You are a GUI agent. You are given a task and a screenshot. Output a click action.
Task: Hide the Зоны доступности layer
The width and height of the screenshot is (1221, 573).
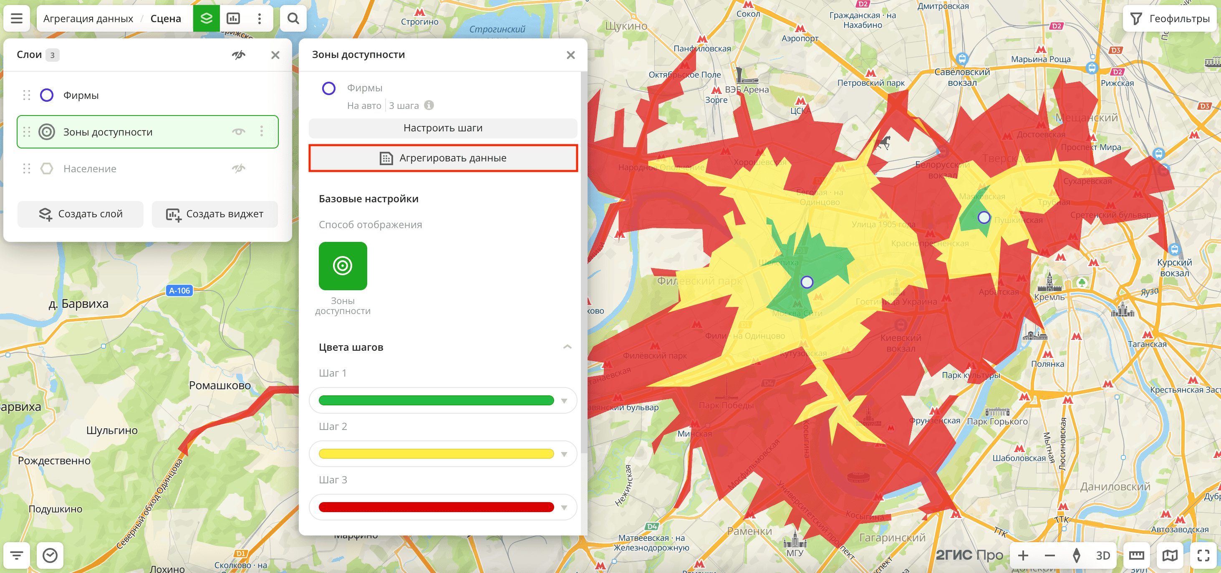click(238, 132)
